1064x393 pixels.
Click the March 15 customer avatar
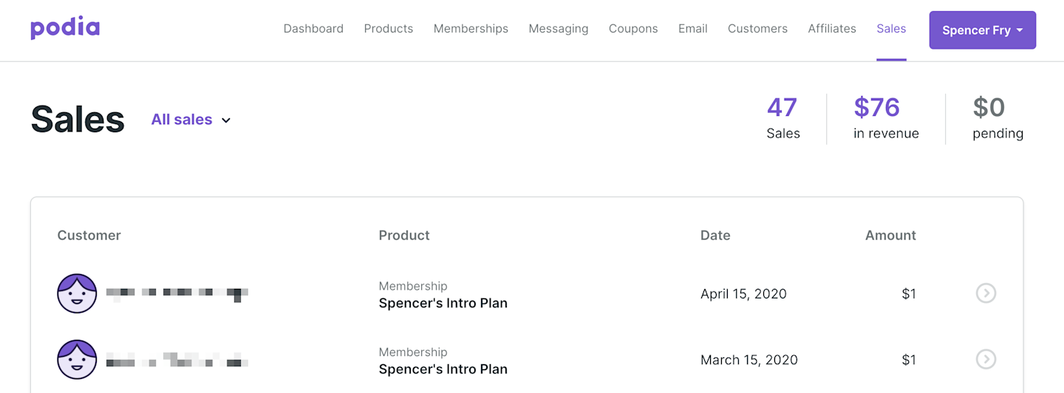(77, 360)
